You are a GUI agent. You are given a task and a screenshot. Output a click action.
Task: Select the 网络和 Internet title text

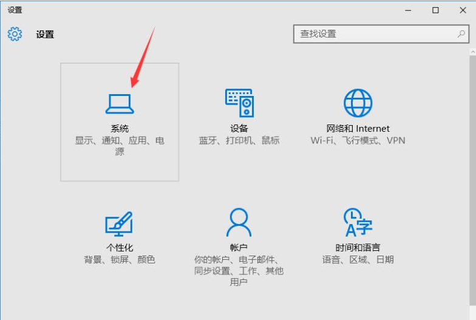pyautogui.click(x=358, y=129)
